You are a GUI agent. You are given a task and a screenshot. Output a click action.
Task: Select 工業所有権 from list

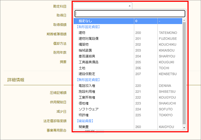tap(128, 98)
